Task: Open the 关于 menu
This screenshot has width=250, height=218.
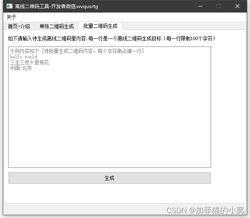Action: (x=11, y=17)
